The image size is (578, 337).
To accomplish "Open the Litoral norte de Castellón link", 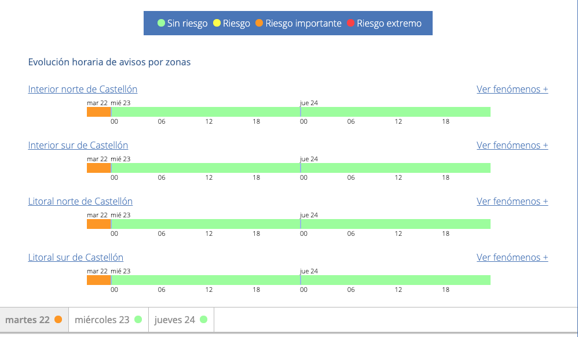I will click(80, 201).
